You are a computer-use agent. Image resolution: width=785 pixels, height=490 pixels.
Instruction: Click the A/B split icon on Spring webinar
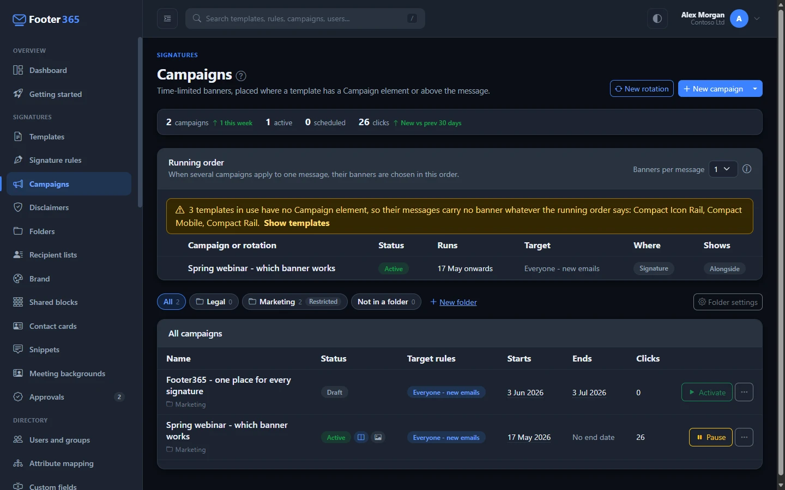click(x=361, y=437)
